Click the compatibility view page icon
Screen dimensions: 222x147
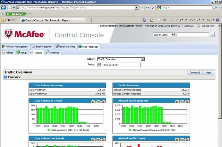click(x=142, y=8)
